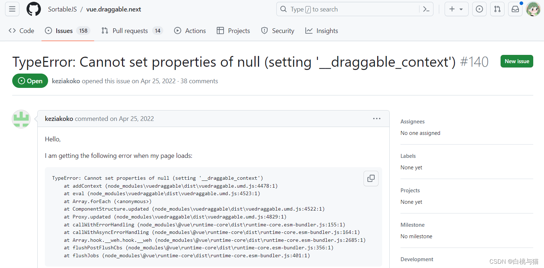View your pull requests icon in header
This screenshot has width=544, height=268.
click(x=497, y=9)
